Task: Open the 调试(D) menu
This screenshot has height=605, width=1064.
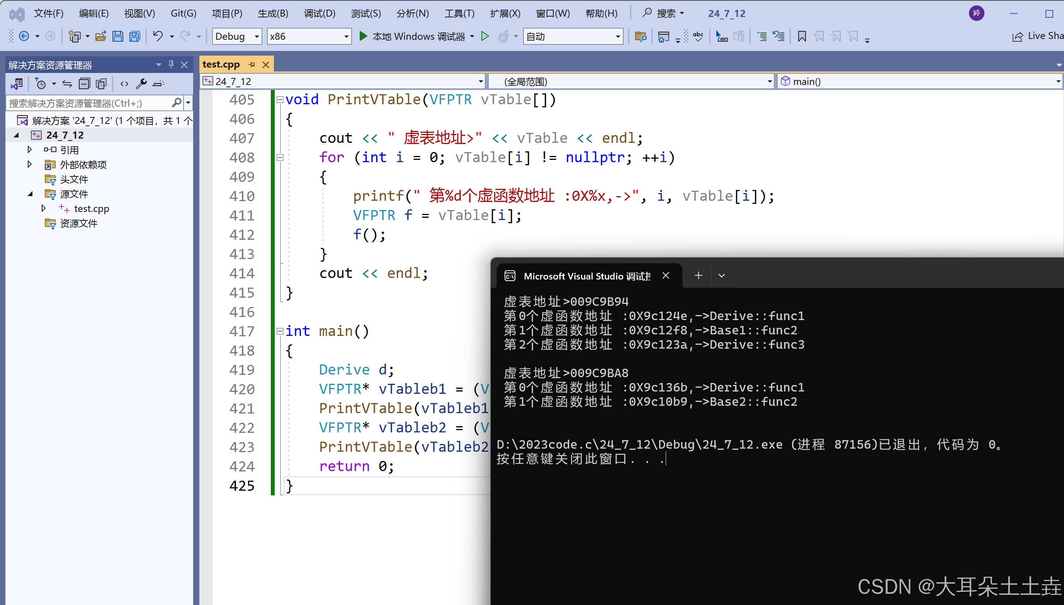Action: (320, 13)
